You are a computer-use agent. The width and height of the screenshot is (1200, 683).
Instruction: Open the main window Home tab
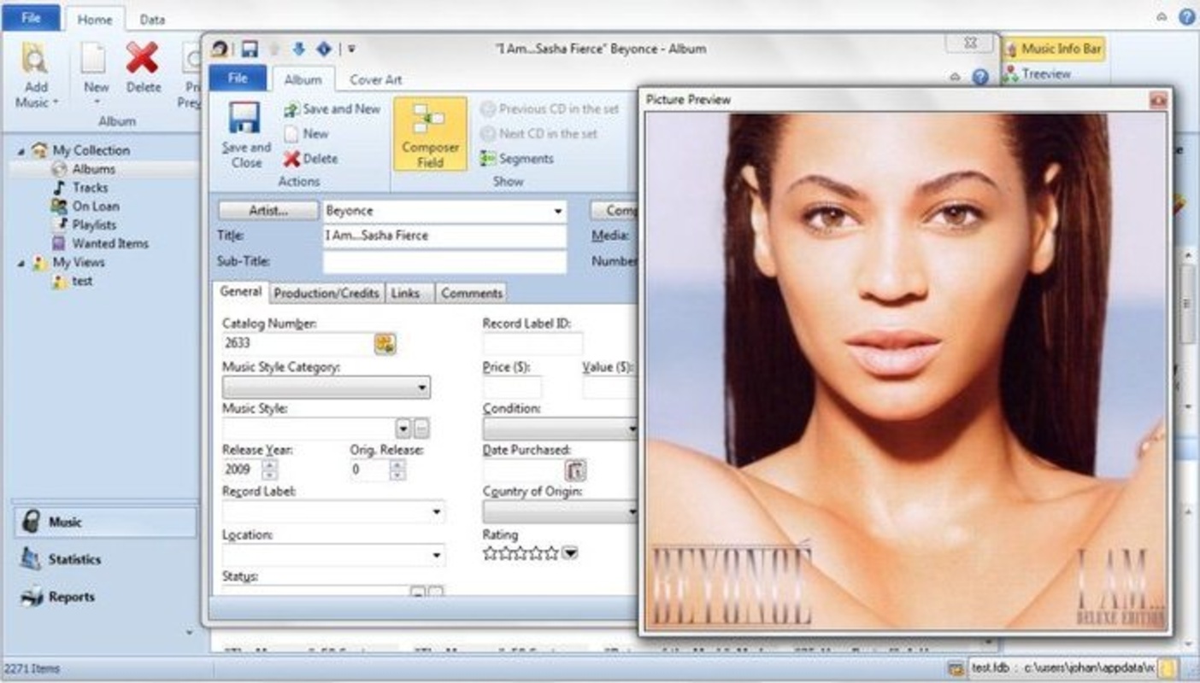(x=95, y=19)
